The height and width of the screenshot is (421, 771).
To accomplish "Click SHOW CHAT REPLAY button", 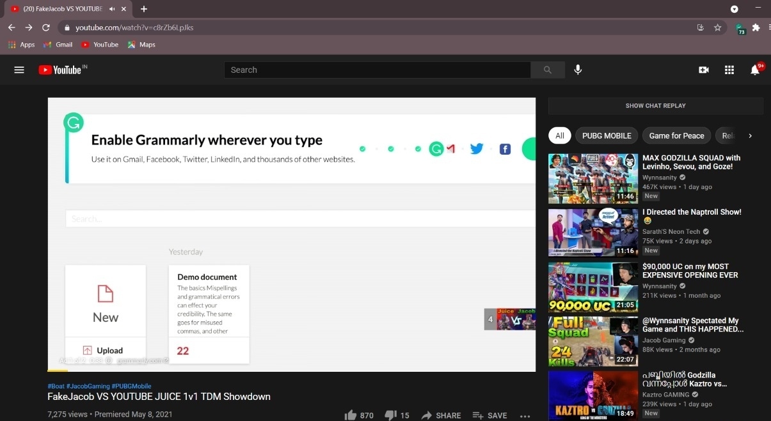I will 656,105.
